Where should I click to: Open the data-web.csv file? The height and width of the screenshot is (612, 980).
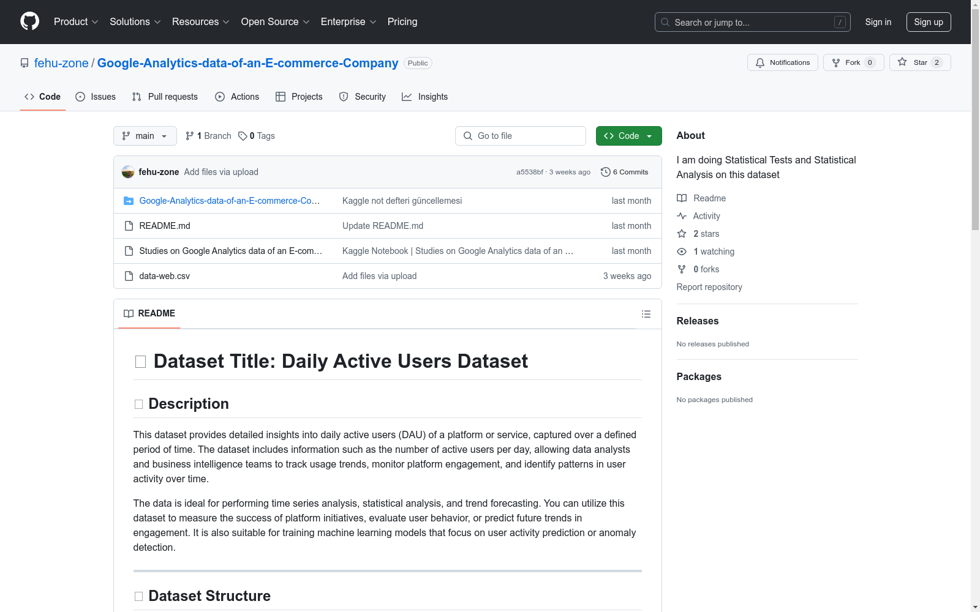(x=165, y=276)
